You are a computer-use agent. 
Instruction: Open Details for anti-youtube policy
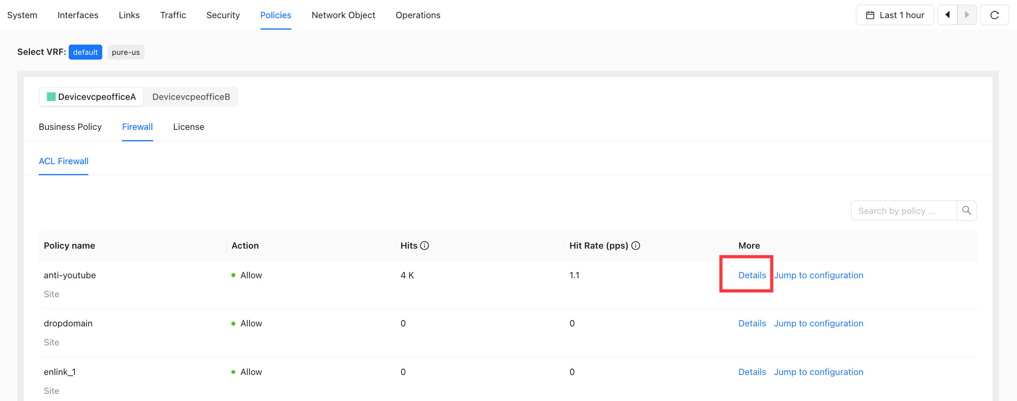point(752,275)
